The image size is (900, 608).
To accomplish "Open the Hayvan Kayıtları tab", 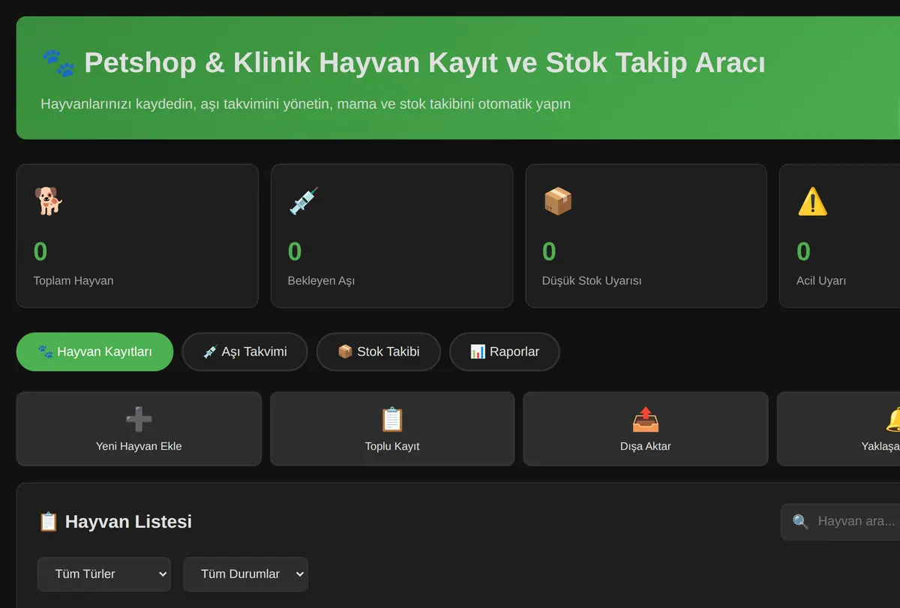I will [94, 352].
